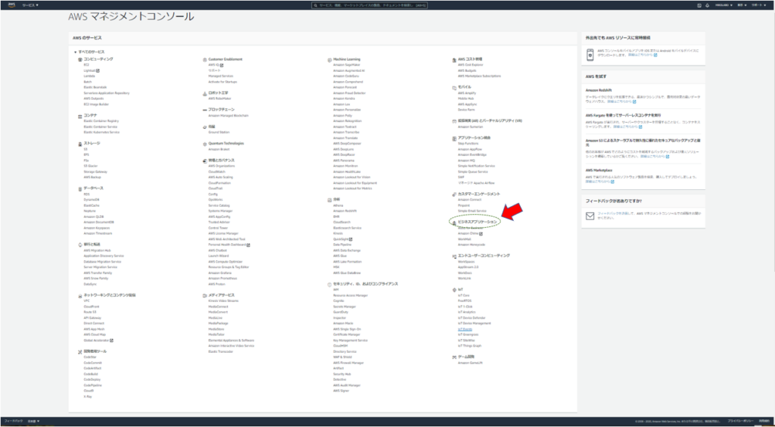Open the Amazon Sumerian link

[471, 126]
